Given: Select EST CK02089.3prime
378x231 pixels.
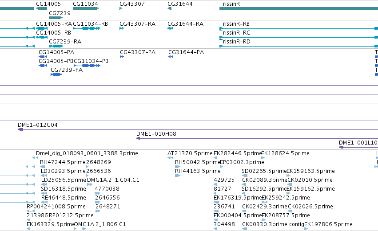Looking at the screenshot, I should [265, 180].
